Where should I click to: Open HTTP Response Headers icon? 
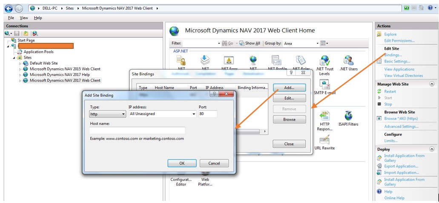(324, 121)
